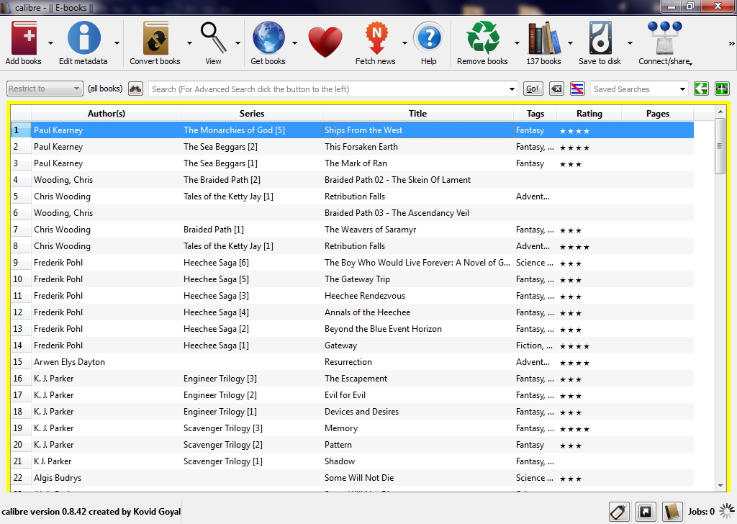Expand the Remove books dropdown arrow
The height and width of the screenshot is (524, 737).
[x=517, y=43]
